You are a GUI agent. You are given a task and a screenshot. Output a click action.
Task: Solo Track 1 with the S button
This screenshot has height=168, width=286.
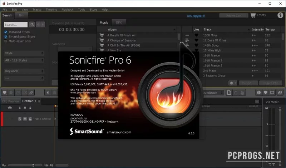click(x=20, y=119)
